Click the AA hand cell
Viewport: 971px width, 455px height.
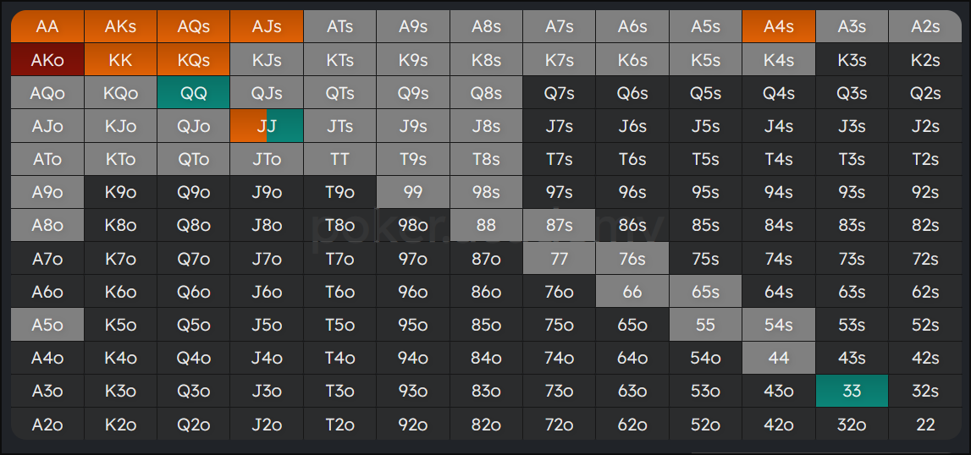coord(47,27)
